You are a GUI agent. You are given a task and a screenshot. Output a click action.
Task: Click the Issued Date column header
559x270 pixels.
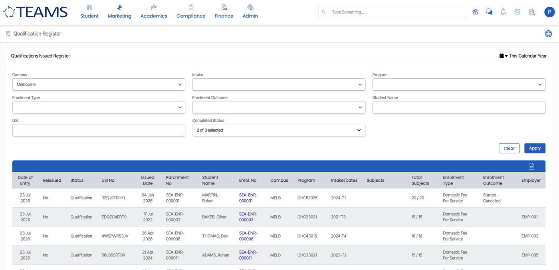pyautogui.click(x=148, y=181)
